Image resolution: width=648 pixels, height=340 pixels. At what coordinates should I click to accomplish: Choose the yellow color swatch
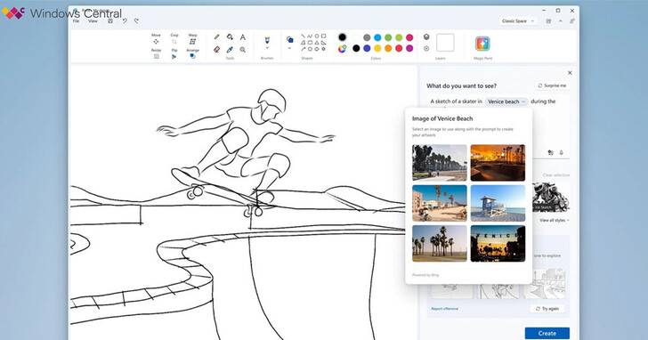click(377, 48)
